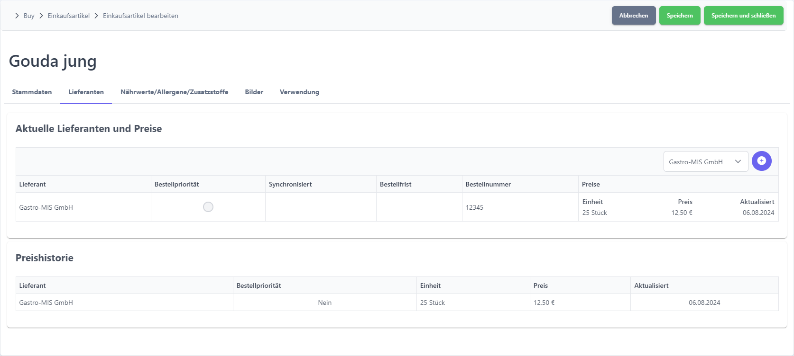The width and height of the screenshot is (794, 356).
Task: Show the Verwendung tab
Action: click(x=299, y=92)
